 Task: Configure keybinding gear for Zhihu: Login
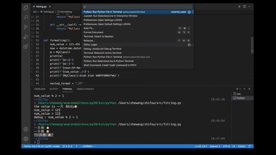[189, 45]
